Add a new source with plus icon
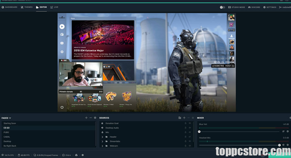Screen dimensions: 291x158 (184, 118)
